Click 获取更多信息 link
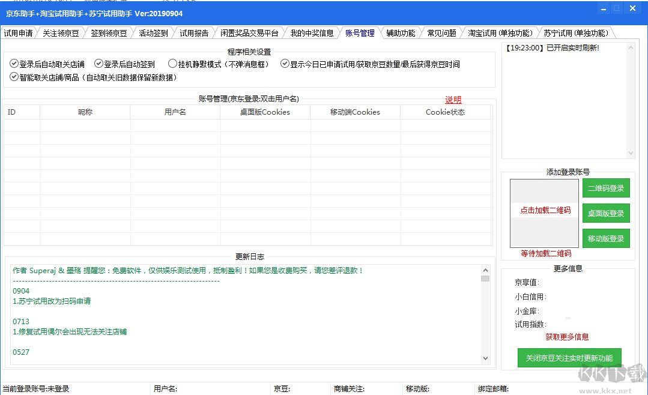 (x=567, y=337)
